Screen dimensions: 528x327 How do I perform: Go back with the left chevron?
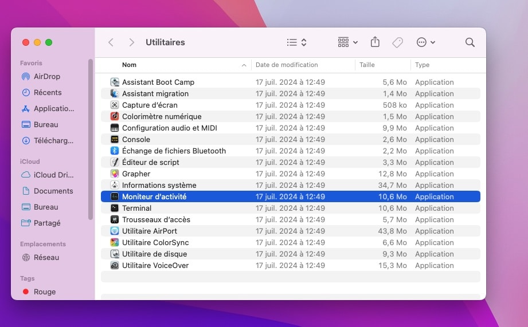111,42
